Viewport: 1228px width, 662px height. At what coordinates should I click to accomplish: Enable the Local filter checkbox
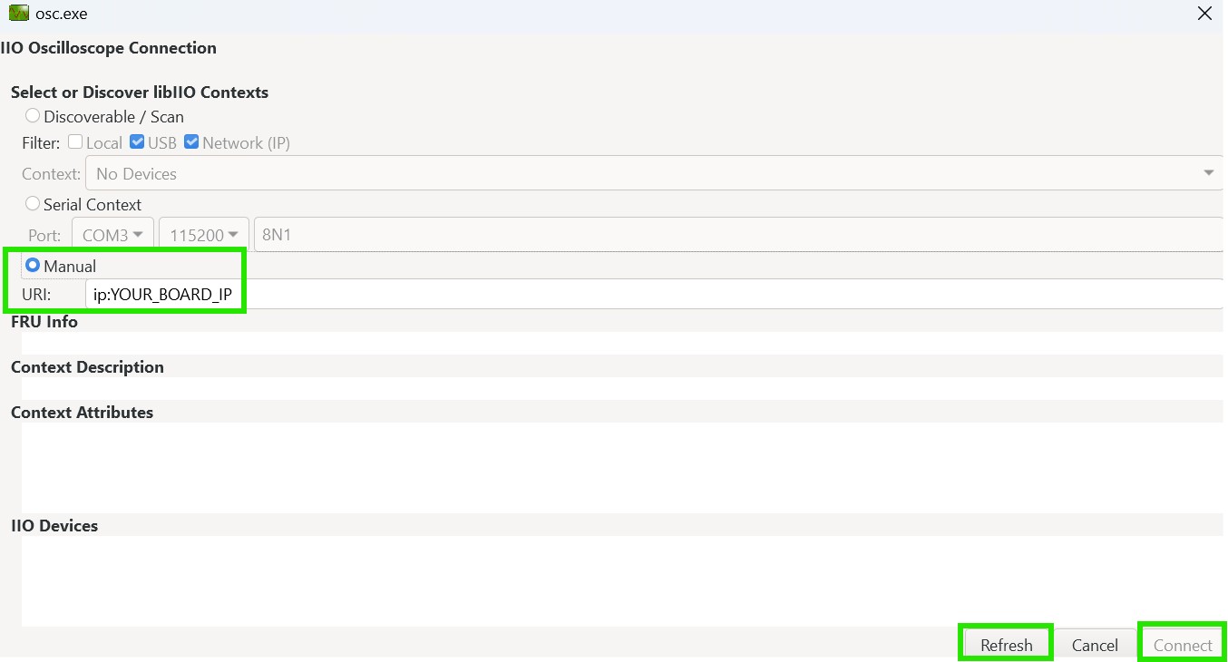pos(75,142)
